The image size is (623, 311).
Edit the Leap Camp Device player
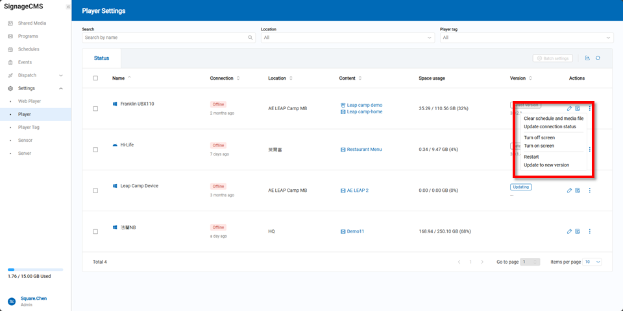click(569, 190)
